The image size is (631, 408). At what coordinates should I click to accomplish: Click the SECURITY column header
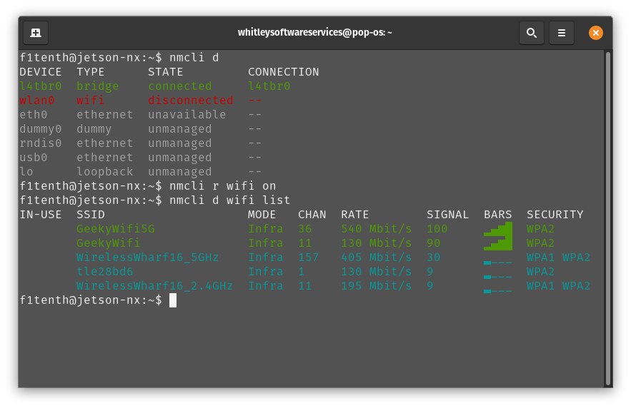[555, 215]
